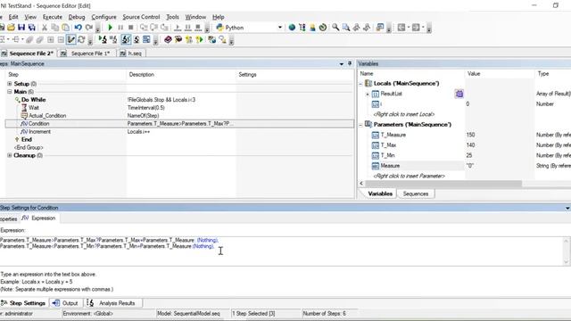Open the Steps pane options dropdown arrow
This screenshot has width=571, height=321.
click(x=341, y=64)
